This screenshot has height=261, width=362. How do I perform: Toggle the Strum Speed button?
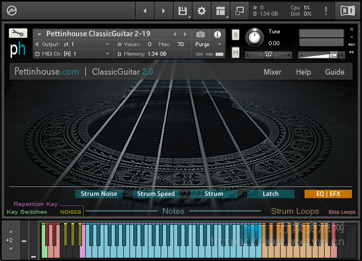[x=156, y=194]
